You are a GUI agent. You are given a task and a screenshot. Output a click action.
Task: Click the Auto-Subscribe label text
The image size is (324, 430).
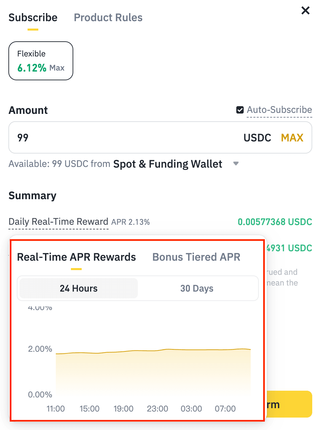point(279,110)
